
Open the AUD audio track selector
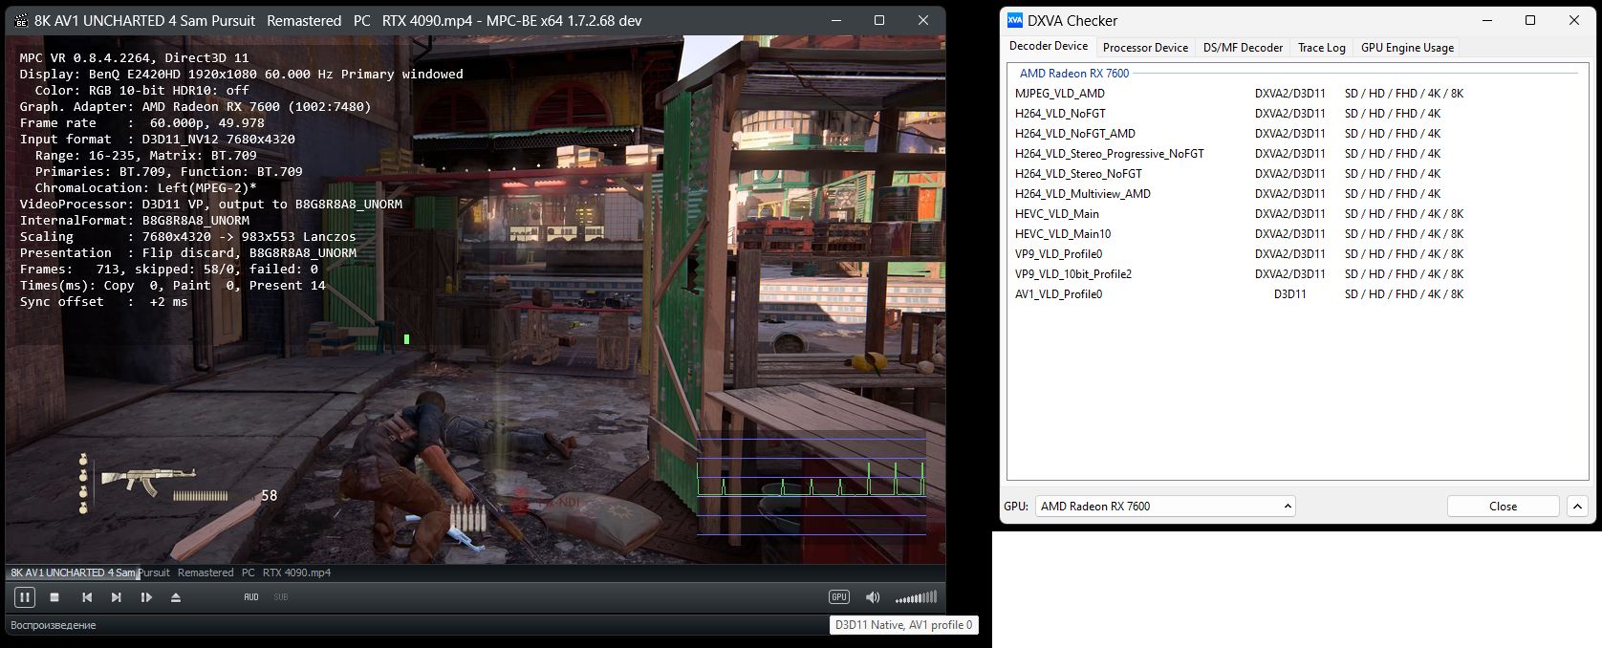click(x=251, y=597)
